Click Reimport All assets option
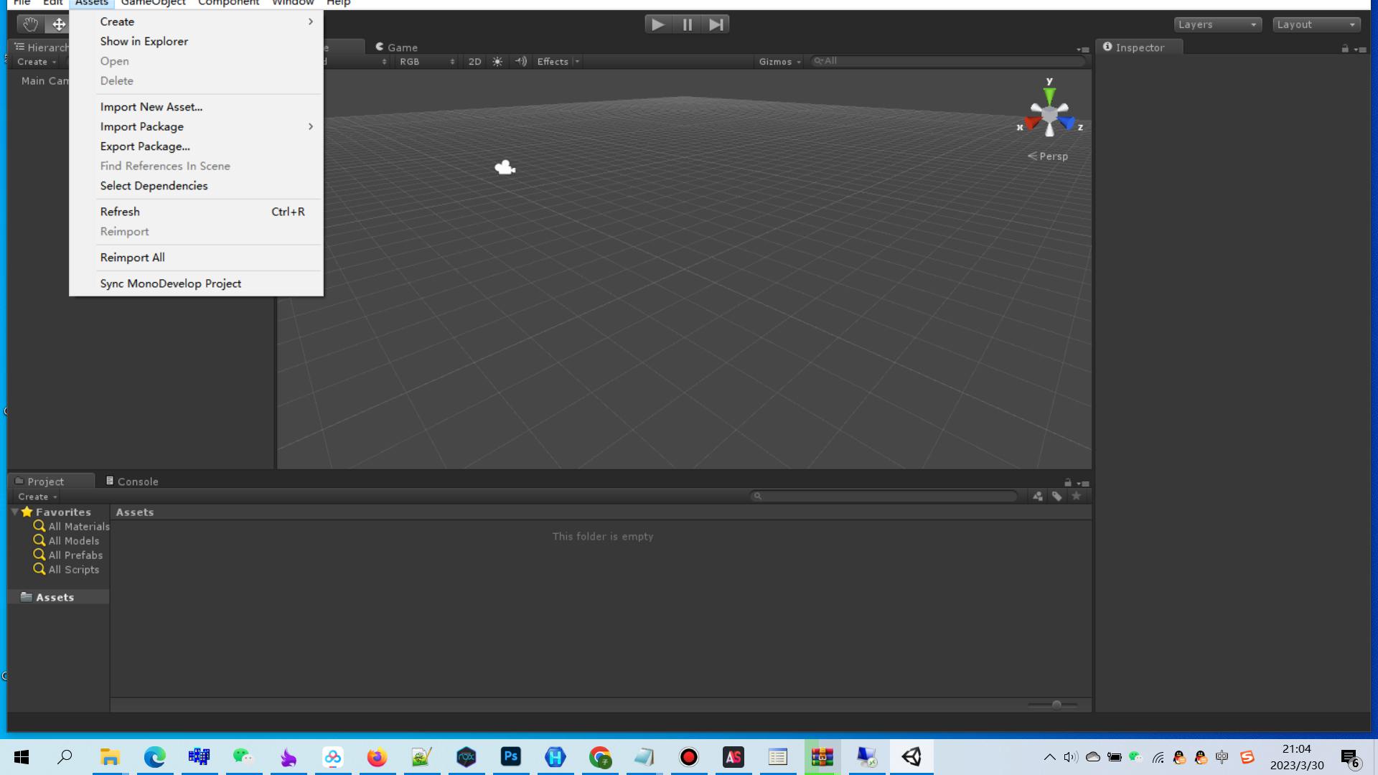Viewport: 1378px width, 775px height. coord(131,256)
